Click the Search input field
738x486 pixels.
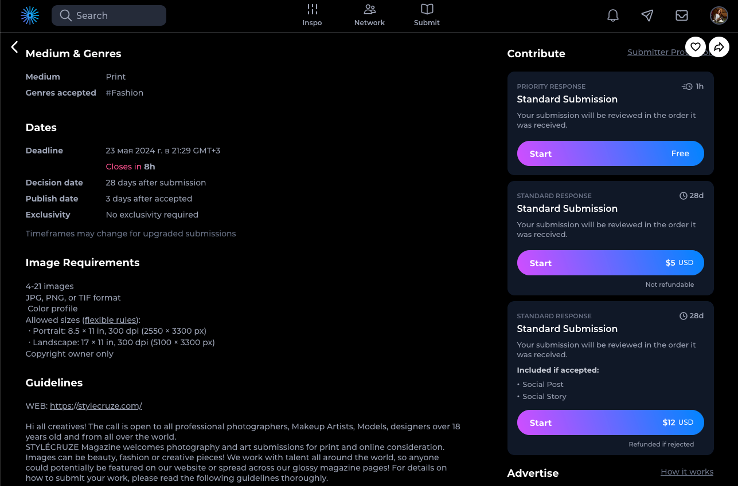(x=109, y=15)
